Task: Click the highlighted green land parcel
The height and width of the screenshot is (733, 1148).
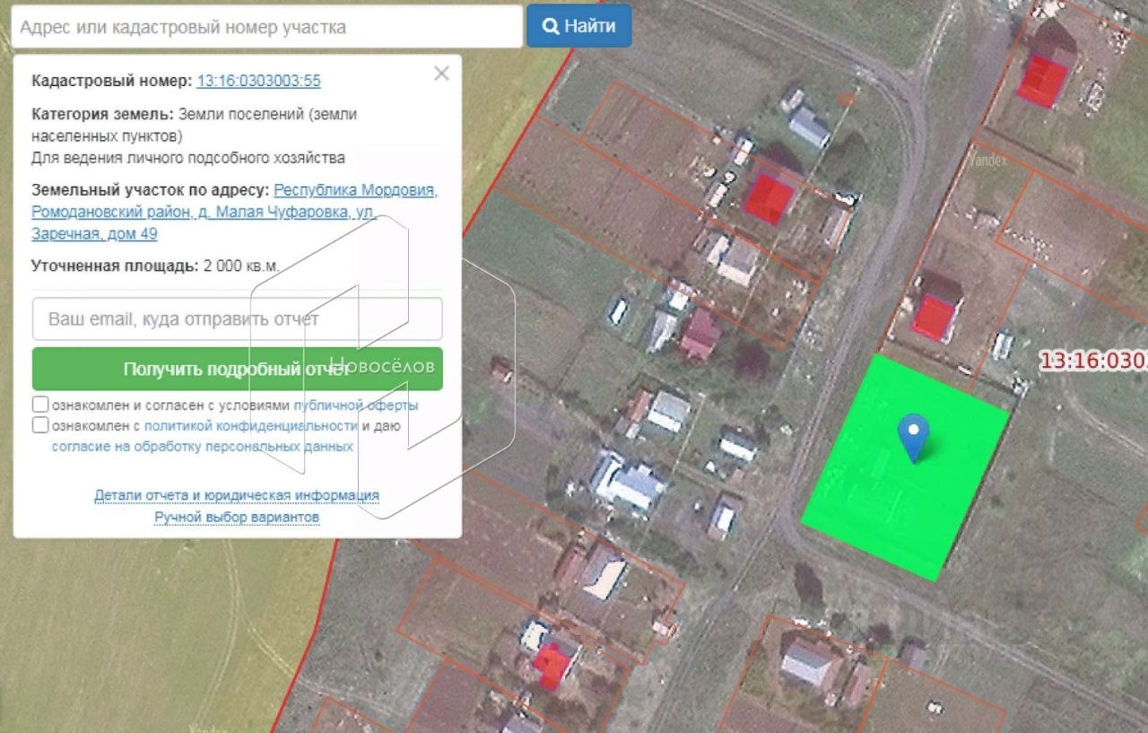Action: coord(906,467)
